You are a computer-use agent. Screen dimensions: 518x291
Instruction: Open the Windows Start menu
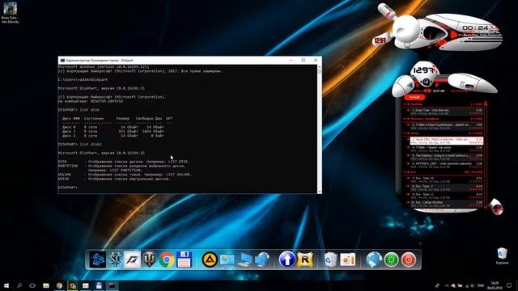pyautogui.click(x=6, y=285)
